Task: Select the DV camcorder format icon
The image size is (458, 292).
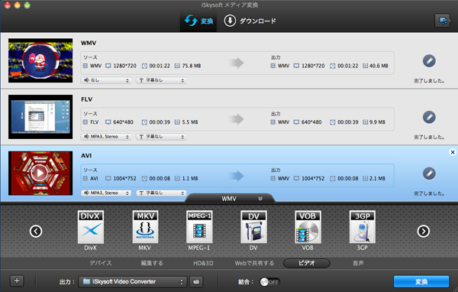Action: [253, 227]
